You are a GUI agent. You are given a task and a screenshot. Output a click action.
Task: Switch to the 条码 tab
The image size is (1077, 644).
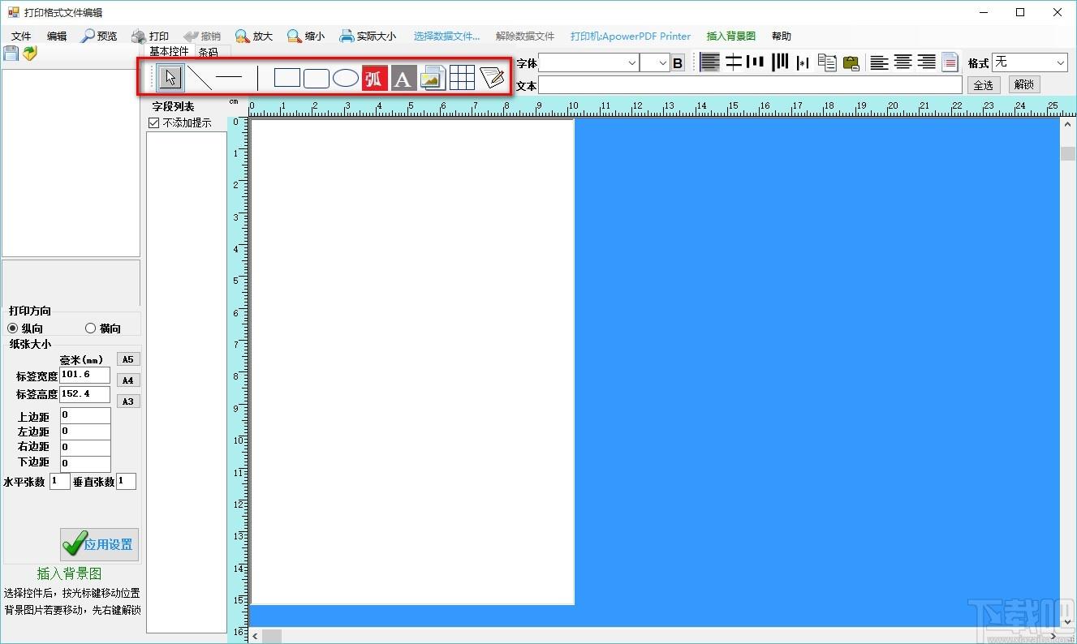tap(209, 52)
